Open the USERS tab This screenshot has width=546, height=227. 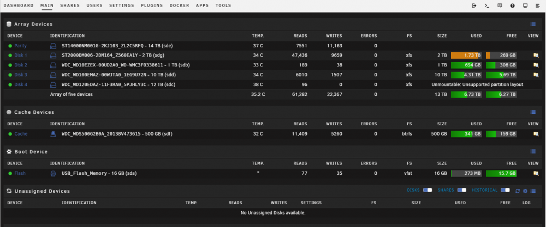pos(94,5)
